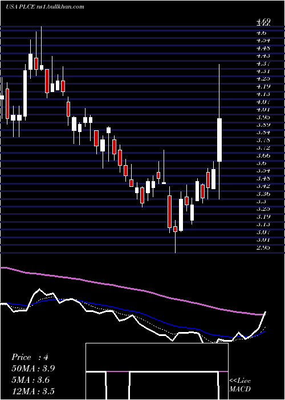The height and width of the screenshot is (400, 285).
Task: Click the 3.72 price level label
Action: (x=263, y=147)
